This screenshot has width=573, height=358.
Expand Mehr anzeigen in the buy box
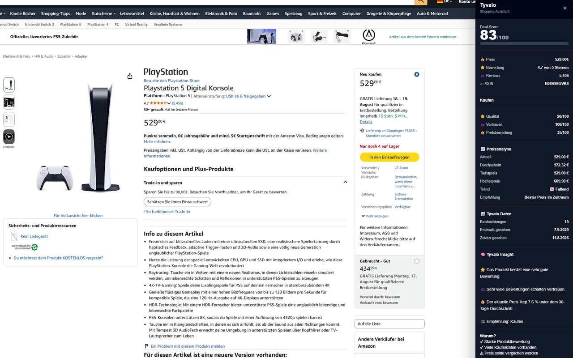(375, 216)
